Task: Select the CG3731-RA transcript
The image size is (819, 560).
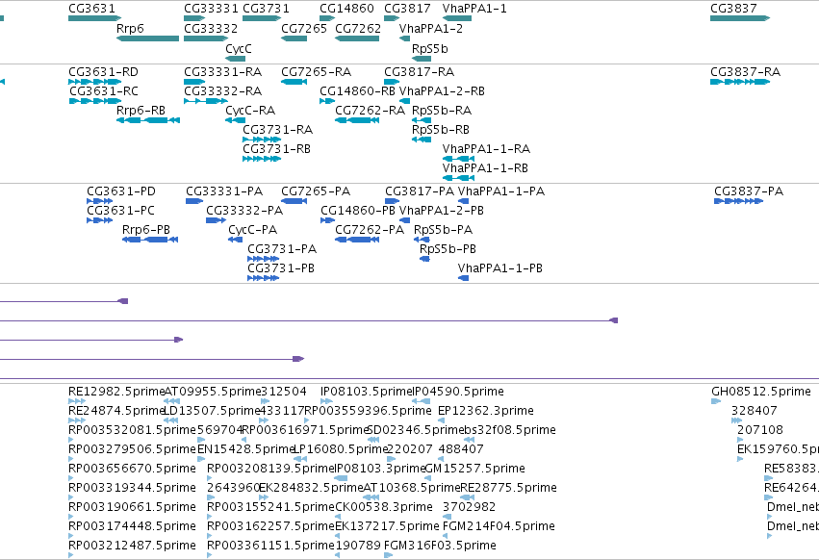Action: click(262, 140)
